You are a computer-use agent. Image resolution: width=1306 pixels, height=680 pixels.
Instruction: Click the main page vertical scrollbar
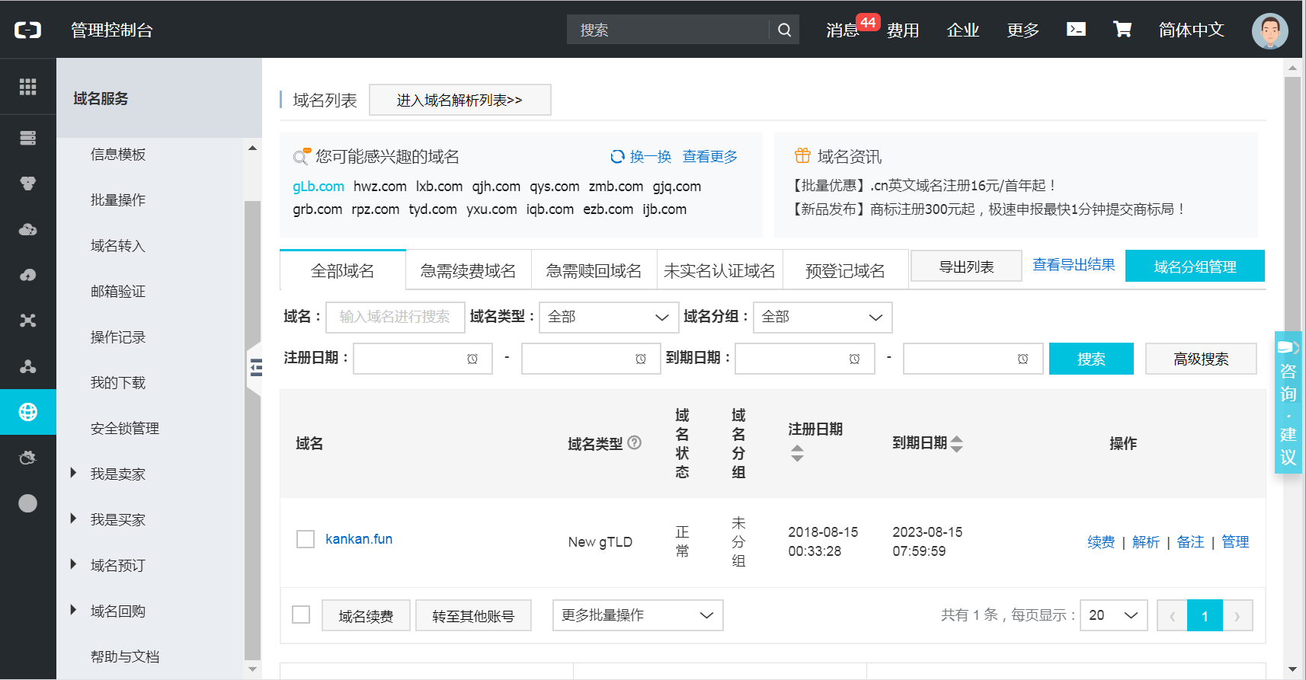[1292, 206]
